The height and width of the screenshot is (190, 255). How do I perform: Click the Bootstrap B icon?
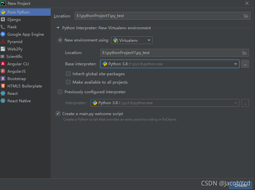click(x=3, y=78)
